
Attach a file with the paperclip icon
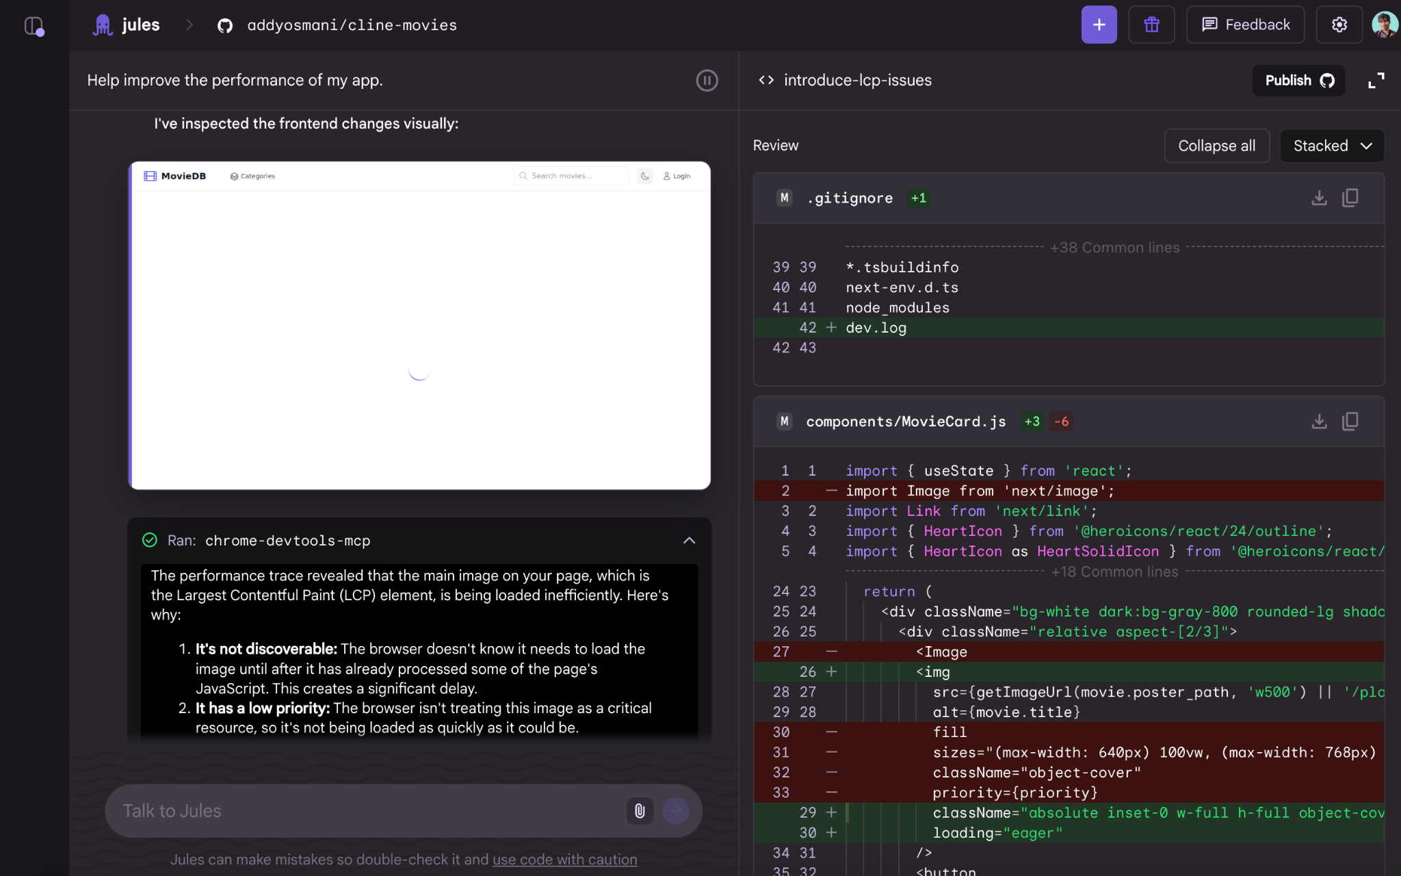point(640,811)
